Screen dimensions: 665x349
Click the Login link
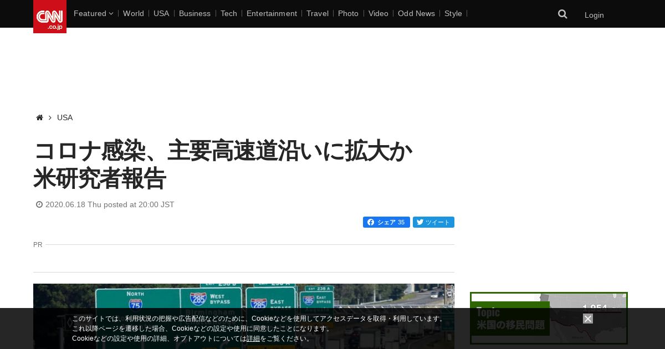pyautogui.click(x=594, y=15)
